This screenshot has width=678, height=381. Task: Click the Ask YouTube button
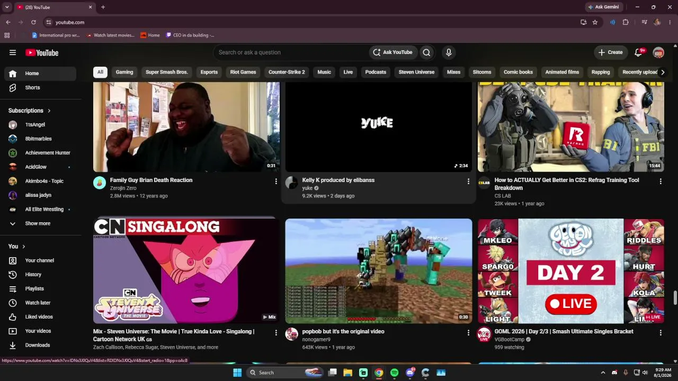392,52
